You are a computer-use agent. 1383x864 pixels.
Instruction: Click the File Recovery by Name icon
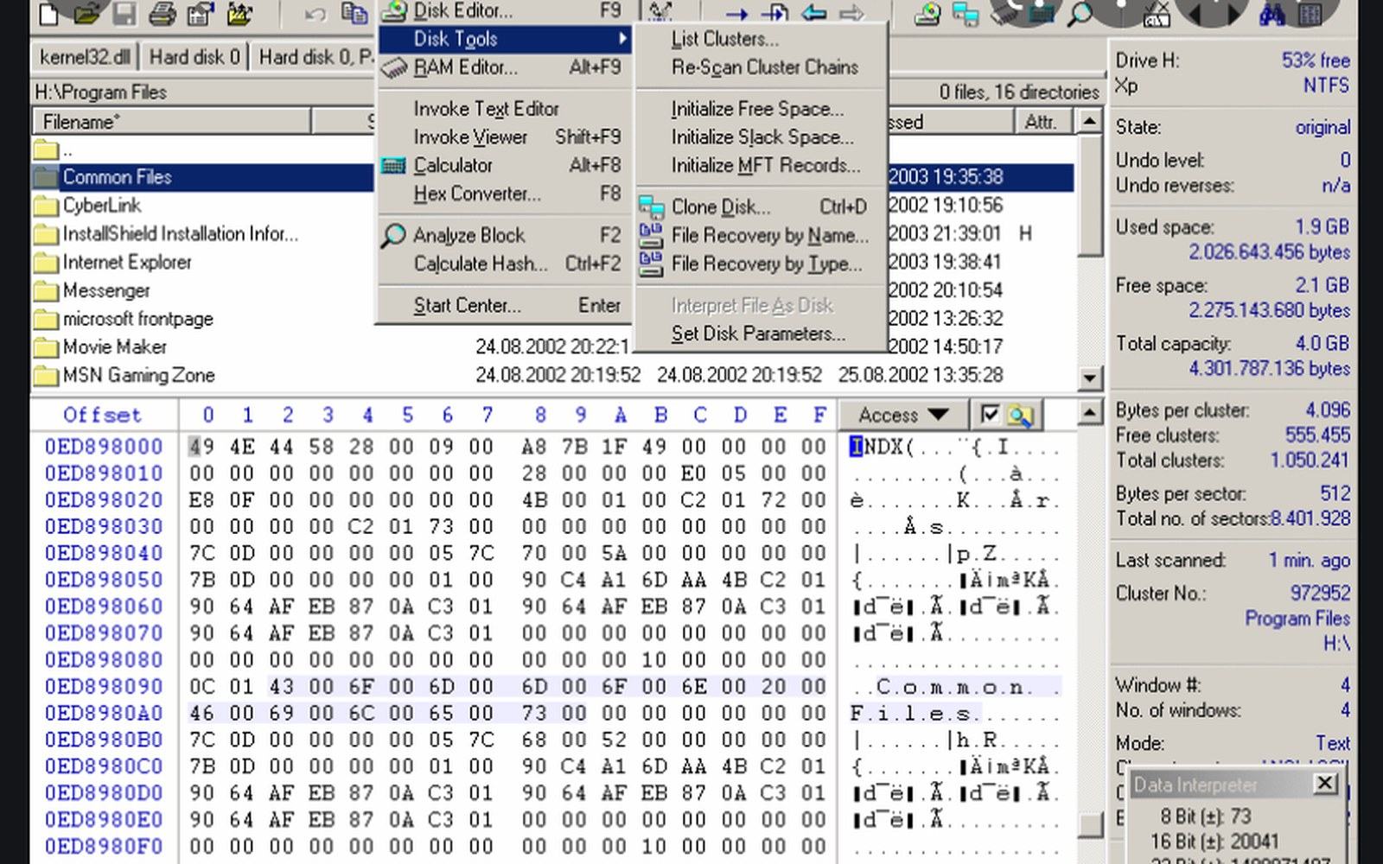pyautogui.click(x=651, y=235)
